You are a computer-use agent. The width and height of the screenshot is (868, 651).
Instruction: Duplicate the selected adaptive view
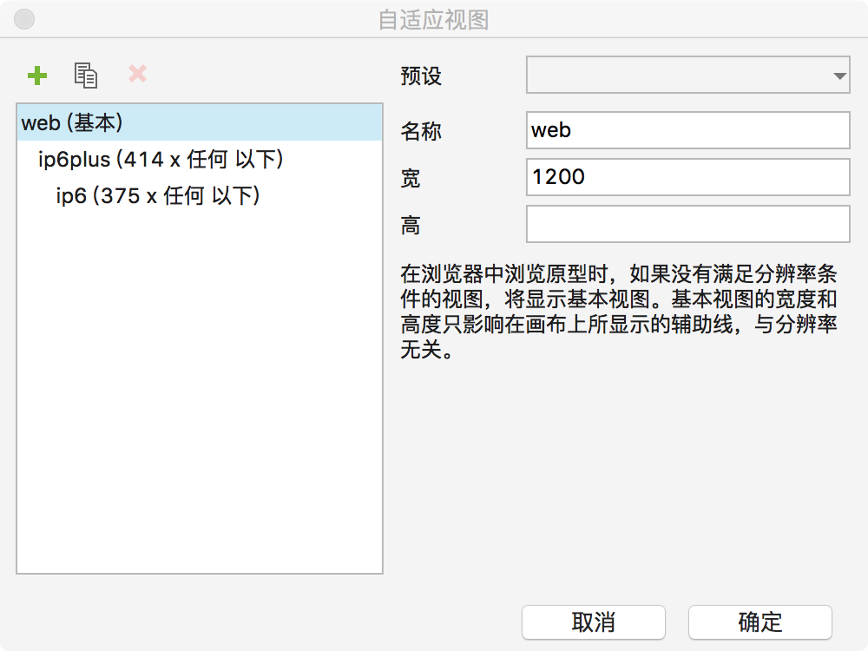[86, 76]
